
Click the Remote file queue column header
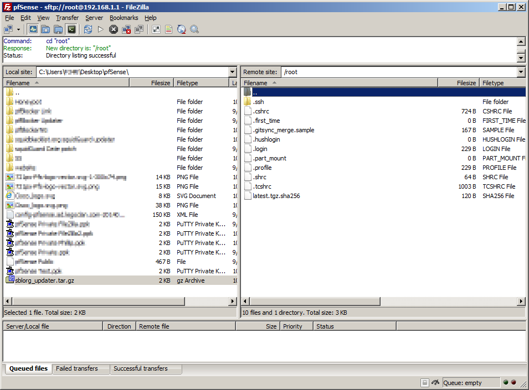tap(186, 326)
